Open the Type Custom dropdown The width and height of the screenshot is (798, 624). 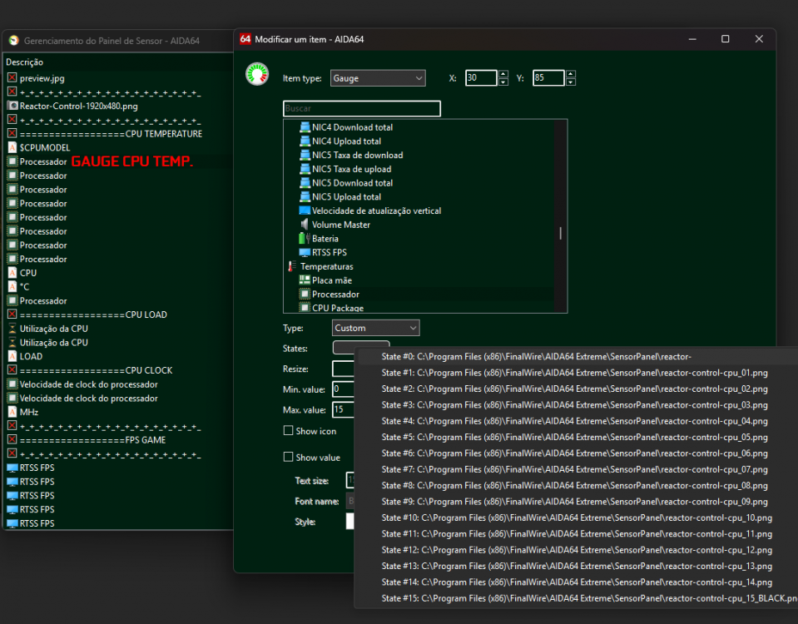pyautogui.click(x=375, y=328)
